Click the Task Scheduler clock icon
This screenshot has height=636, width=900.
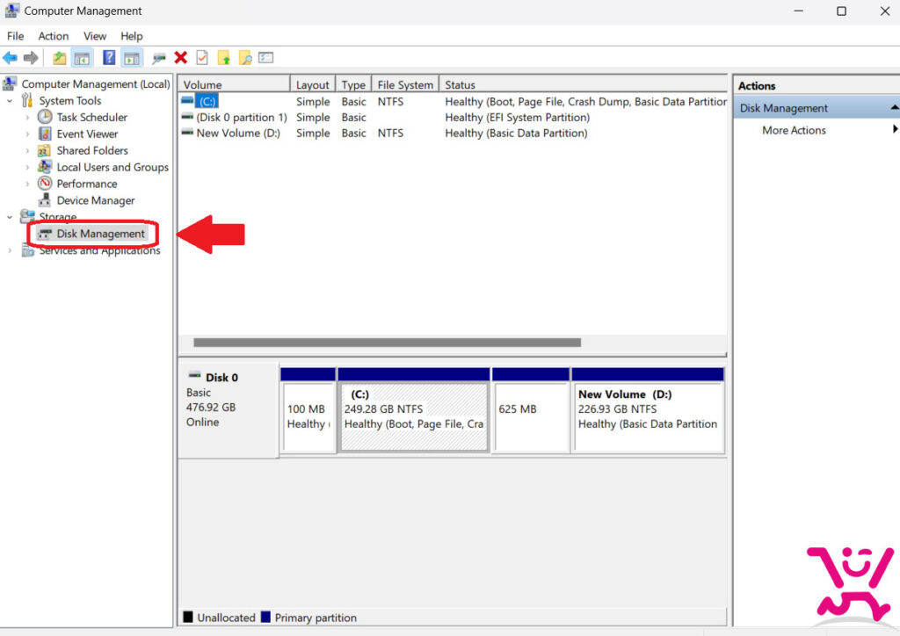[x=45, y=117]
